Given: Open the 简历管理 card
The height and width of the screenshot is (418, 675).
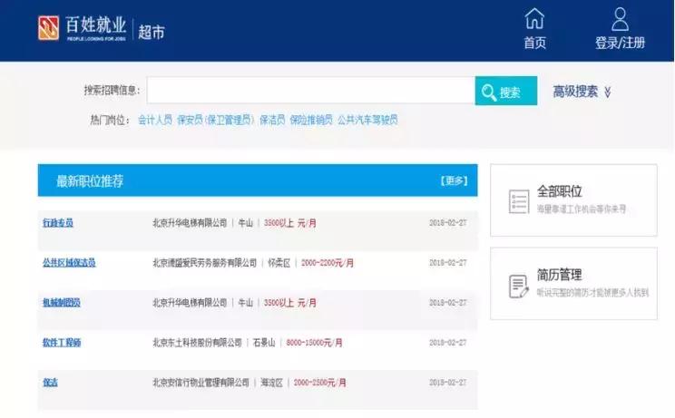Looking at the screenshot, I should [573, 284].
